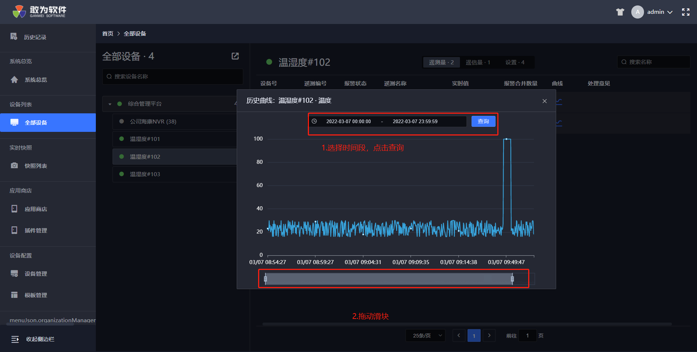Switch to the 设置 tab
Screen dimensions: 697x352
coord(515,62)
